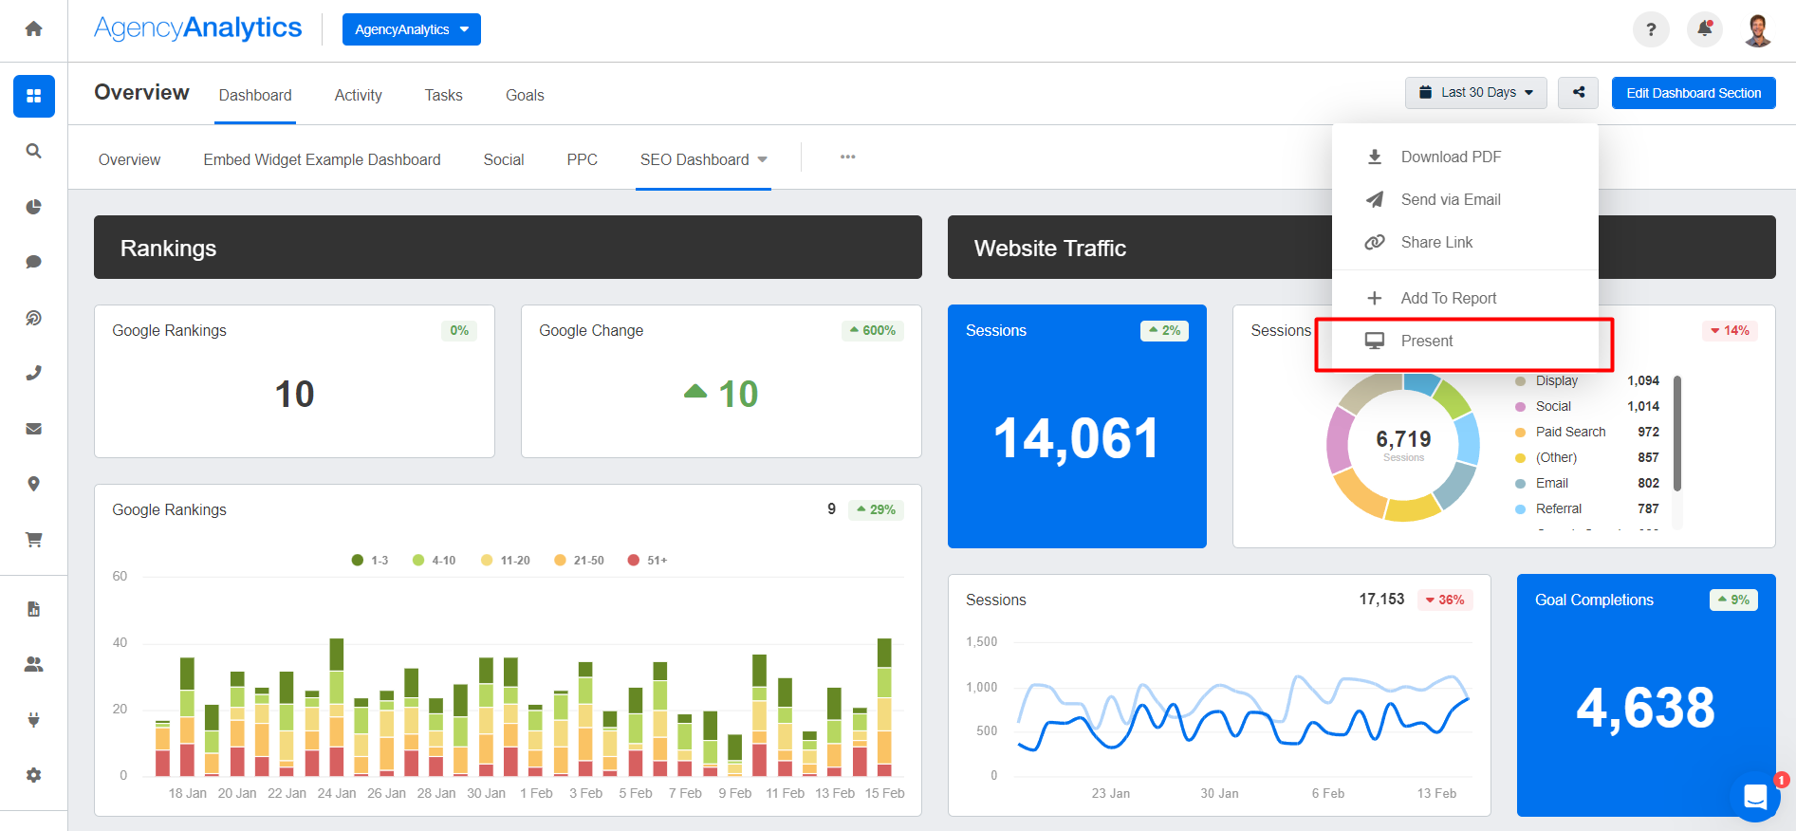Screen dimensions: 1796x831
Task: Toggle the 11-20 legend series
Action: tap(506, 561)
